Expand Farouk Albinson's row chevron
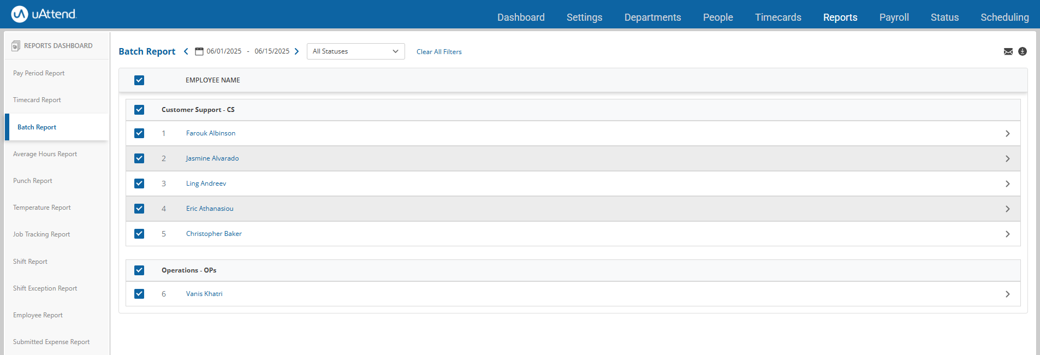 click(1007, 134)
